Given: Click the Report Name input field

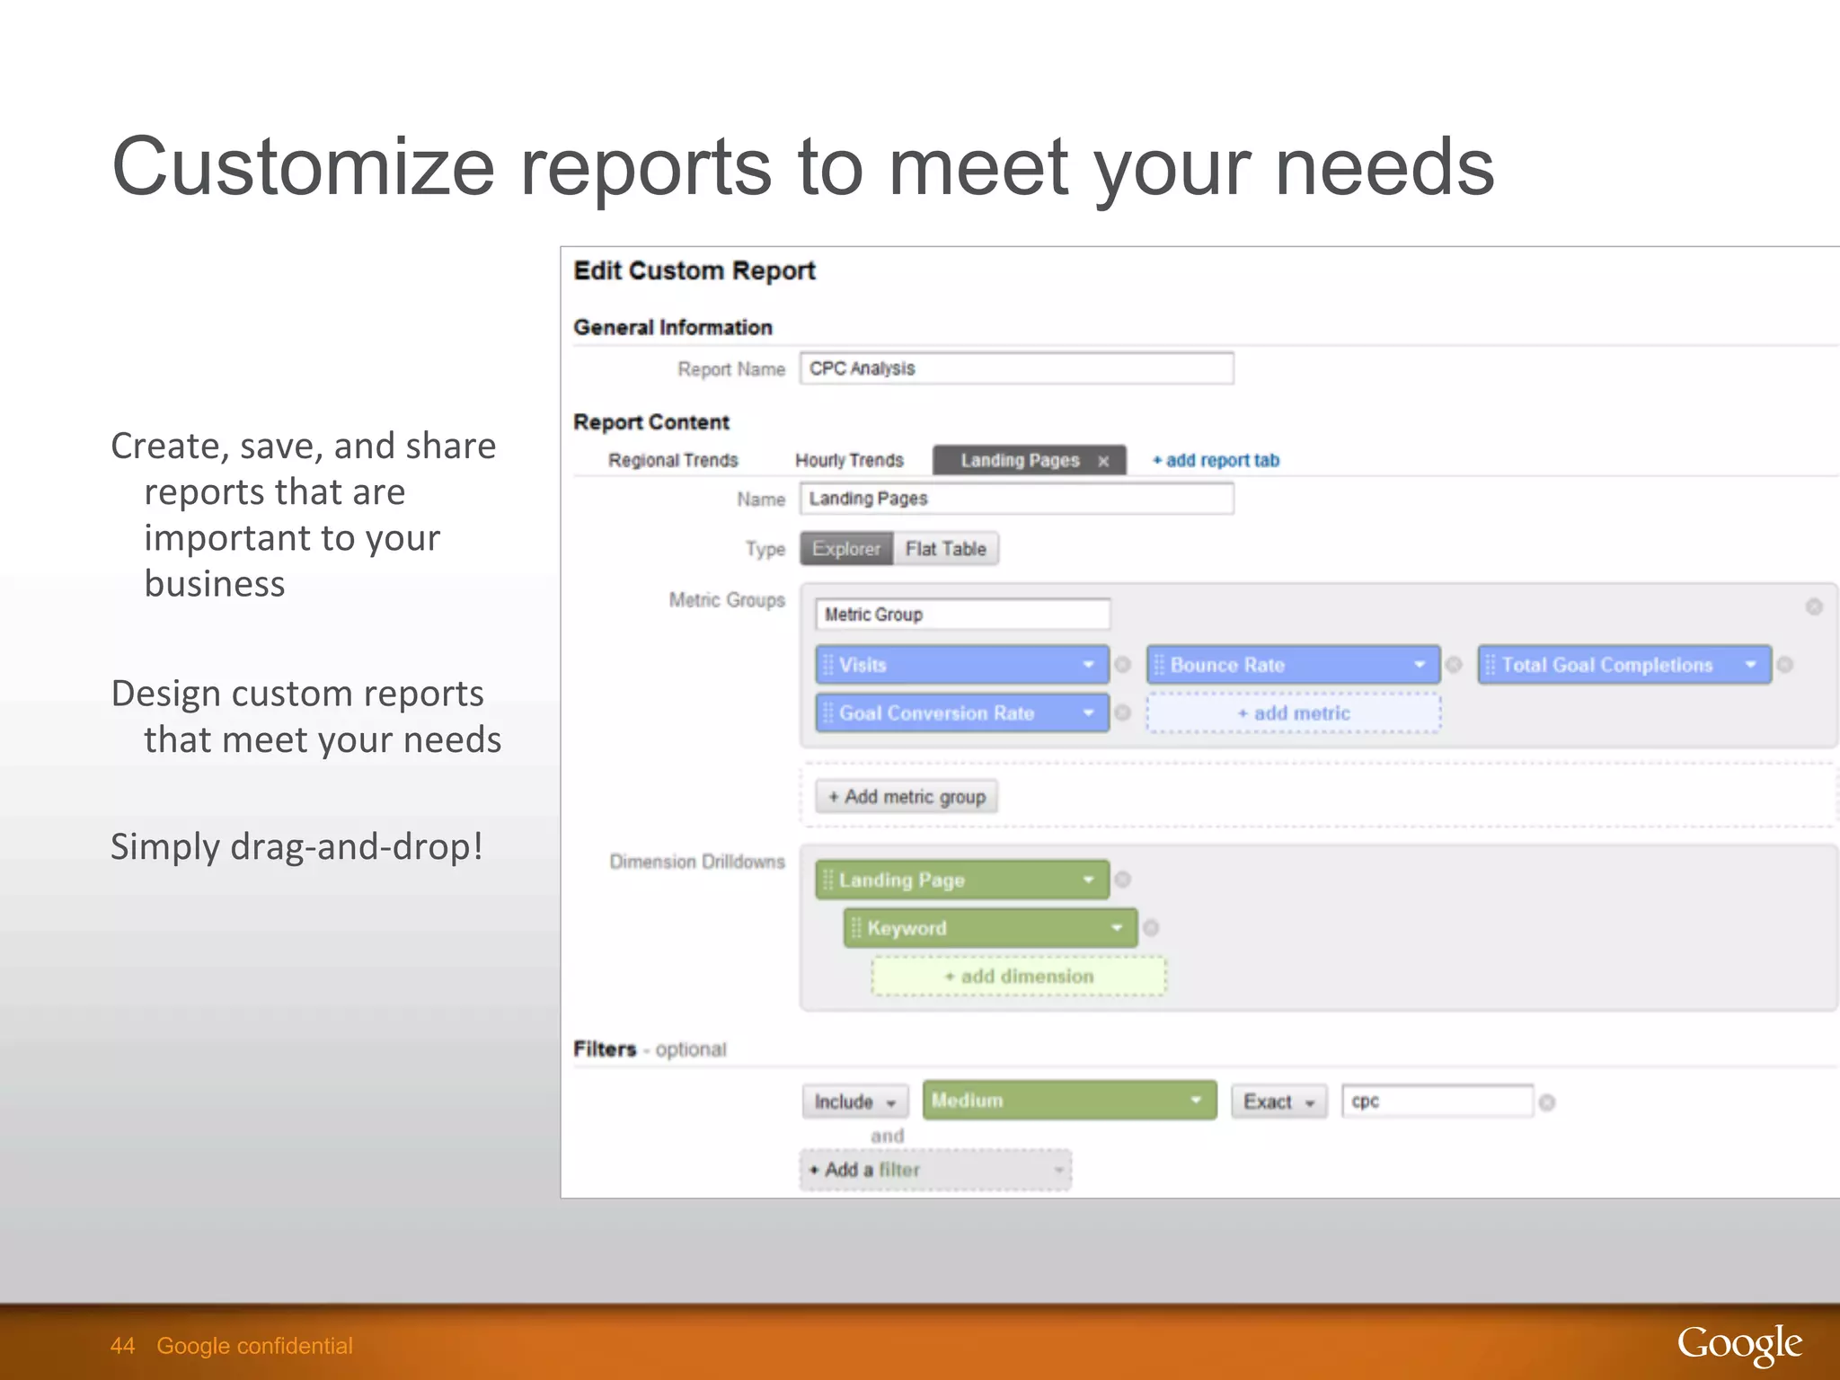Looking at the screenshot, I should pos(1017,368).
